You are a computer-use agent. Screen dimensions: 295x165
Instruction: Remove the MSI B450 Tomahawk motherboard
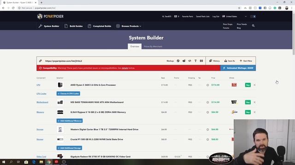coord(254,102)
